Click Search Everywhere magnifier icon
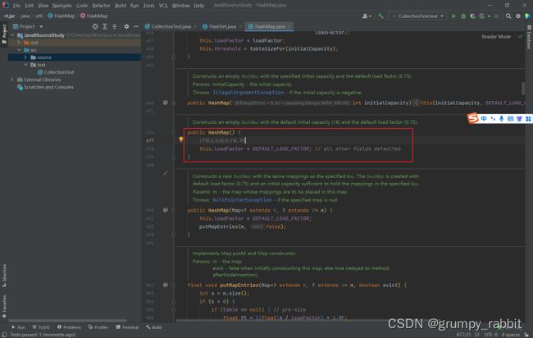Image resolution: width=533 pixels, height=338 pixels. click(508, 16)
